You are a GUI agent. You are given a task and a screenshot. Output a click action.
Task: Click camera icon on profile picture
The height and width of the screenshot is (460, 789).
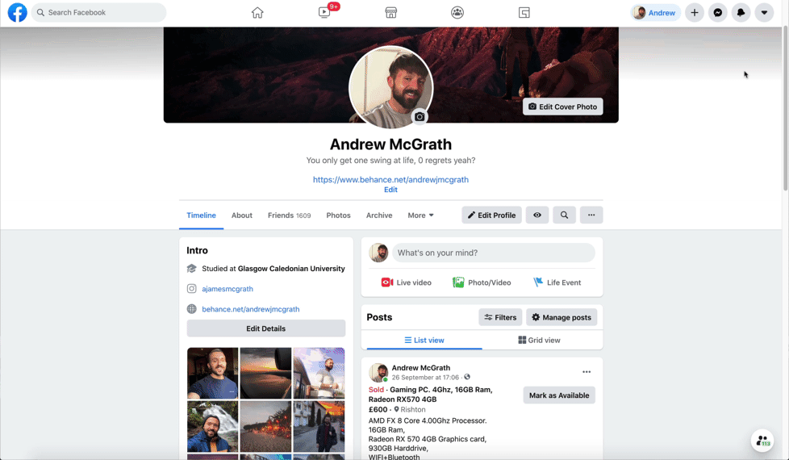[420, 117]
